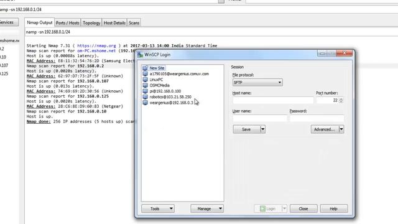Close the WinSCP Login window

(x=345, y=53)
